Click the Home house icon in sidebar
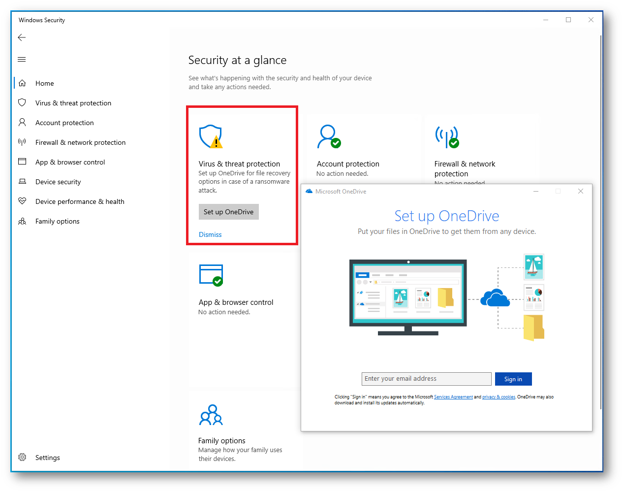Screen dimensions: 624x493 [22, 83]
